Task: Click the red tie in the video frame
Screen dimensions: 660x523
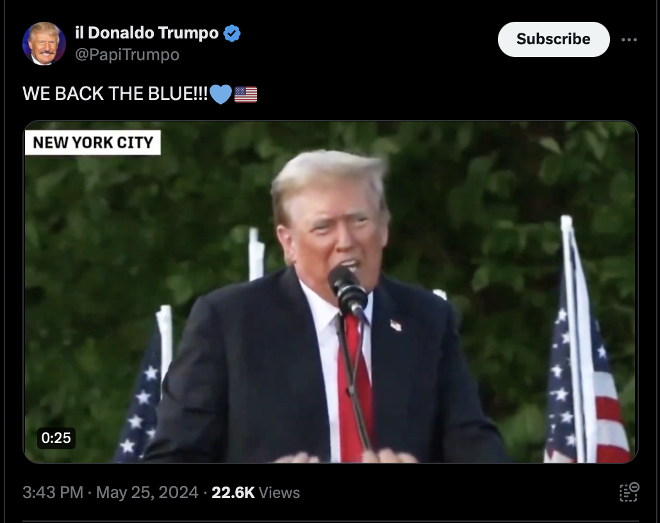Action: [355, 387]
